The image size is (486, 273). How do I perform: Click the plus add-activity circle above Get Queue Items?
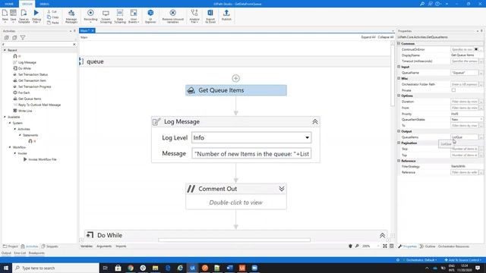click(x=236, y=78)
